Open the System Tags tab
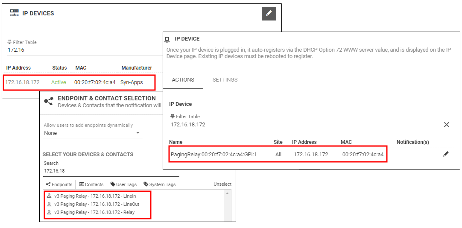 pos(159,184)
